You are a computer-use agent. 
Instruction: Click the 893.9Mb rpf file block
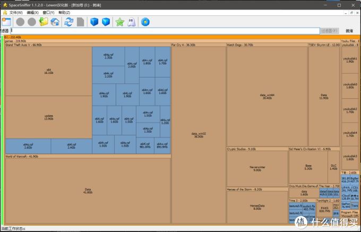pyautogui.click(x=162, y=145)
